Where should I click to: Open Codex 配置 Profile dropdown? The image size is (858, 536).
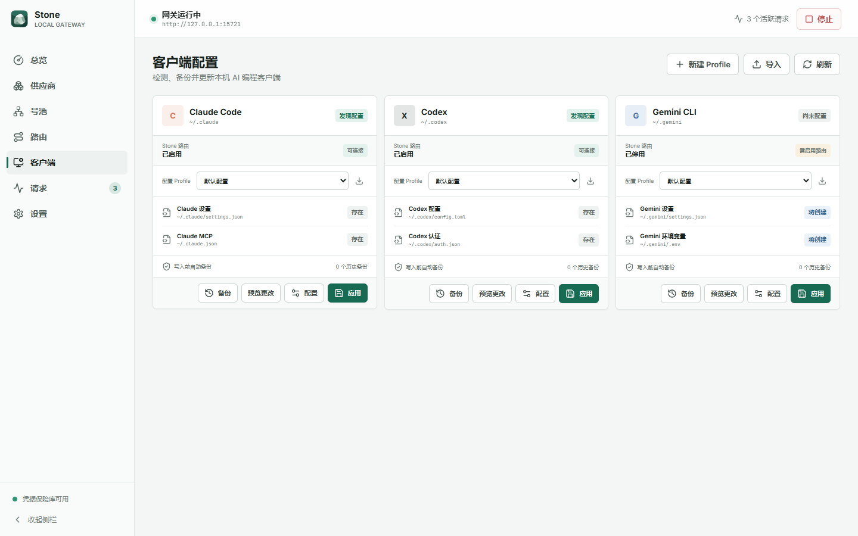[504, 180]
